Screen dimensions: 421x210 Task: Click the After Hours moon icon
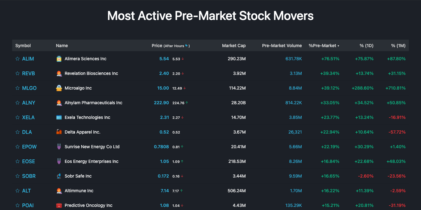point(187,46)
